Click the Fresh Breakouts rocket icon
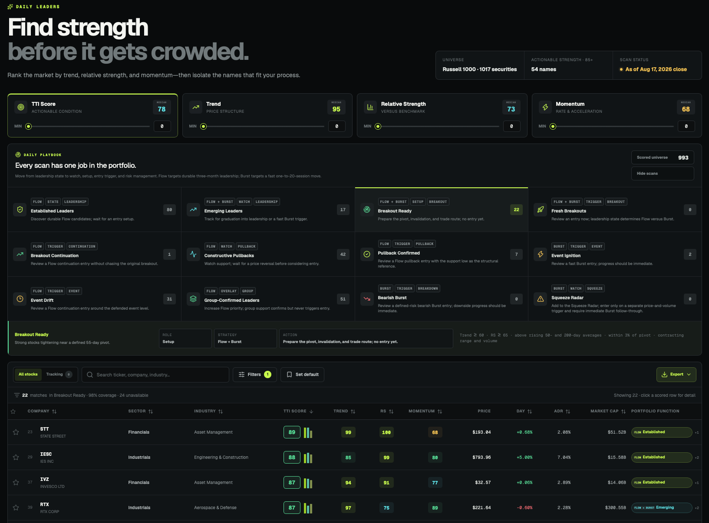The image size is (709, 523). pos(541,209)
